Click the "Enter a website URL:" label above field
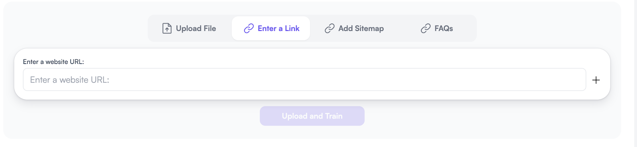The width and height of the screenshot is (637, 147). [53, 62]
